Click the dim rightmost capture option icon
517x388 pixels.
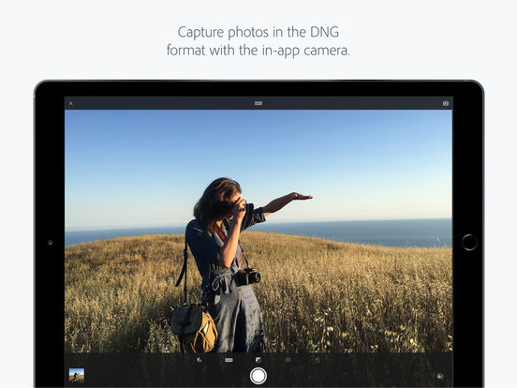318,360
